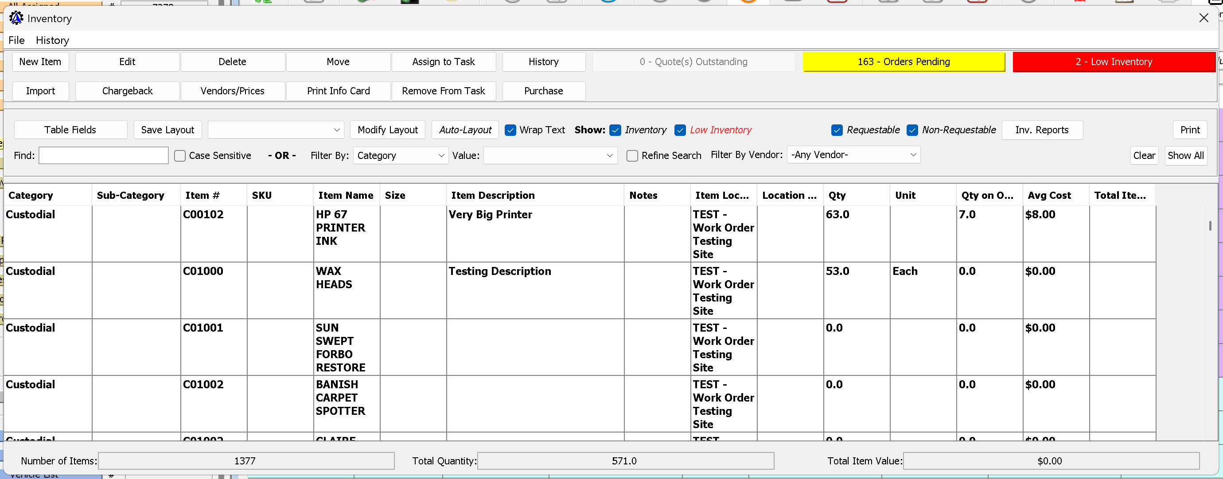Click into the Find text field
This screenshot has height=479, width=1223.
pos(104,155)
